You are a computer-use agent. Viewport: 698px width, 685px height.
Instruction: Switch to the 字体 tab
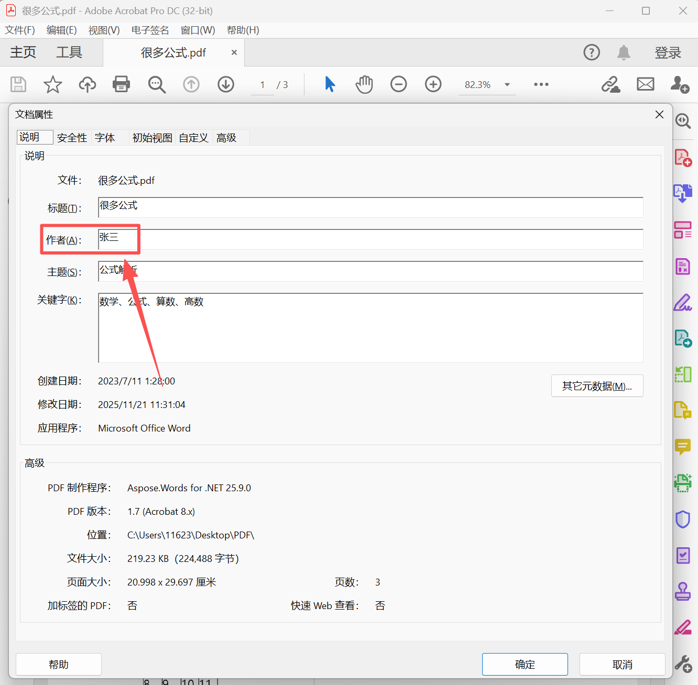click(x=105, y=137)
